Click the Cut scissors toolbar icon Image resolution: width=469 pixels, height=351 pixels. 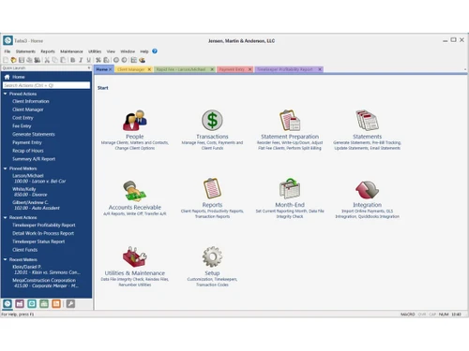pyautogui.click(x=47, y=60)
